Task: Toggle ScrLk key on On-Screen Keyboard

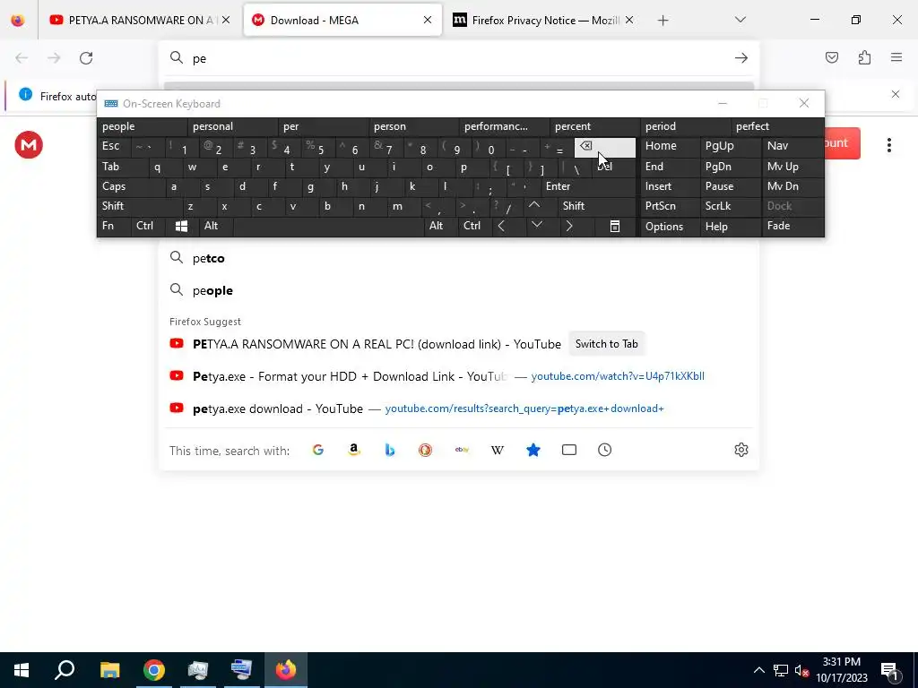Action: (730, 206)
